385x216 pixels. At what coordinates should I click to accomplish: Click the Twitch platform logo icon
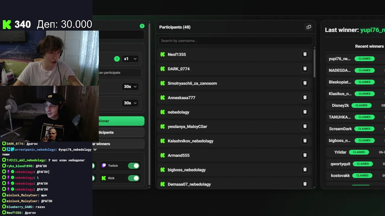(104, 166)
